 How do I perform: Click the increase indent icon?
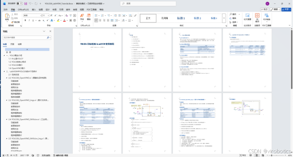119,16
